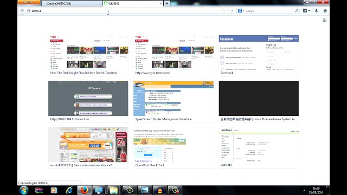Open the IP Camera index.htm thumbnail
347x195 pixels.
88,101
